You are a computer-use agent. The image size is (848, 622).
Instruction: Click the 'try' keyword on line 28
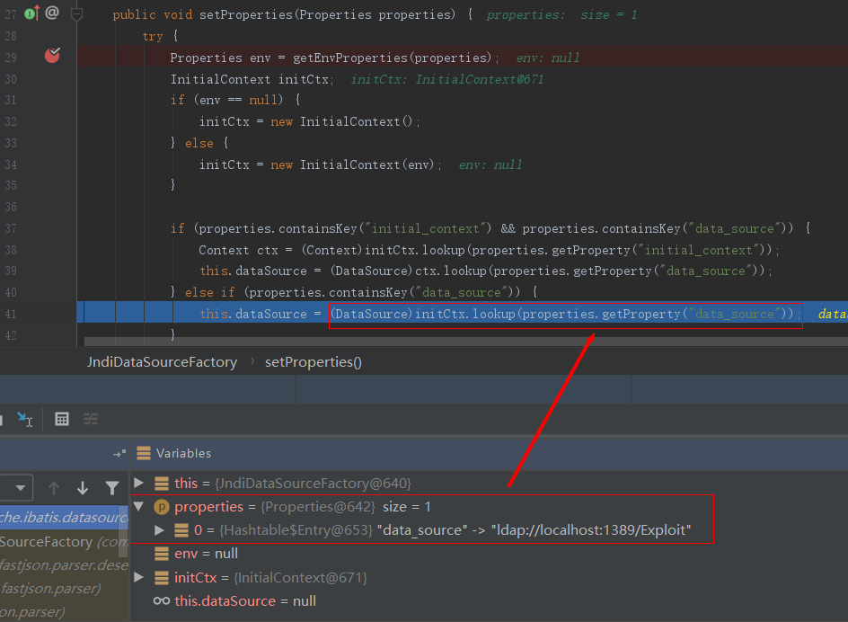[153, 36]
